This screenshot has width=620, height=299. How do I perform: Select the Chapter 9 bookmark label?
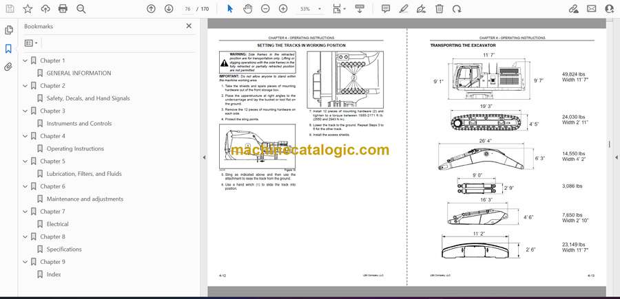click(52, 262)
